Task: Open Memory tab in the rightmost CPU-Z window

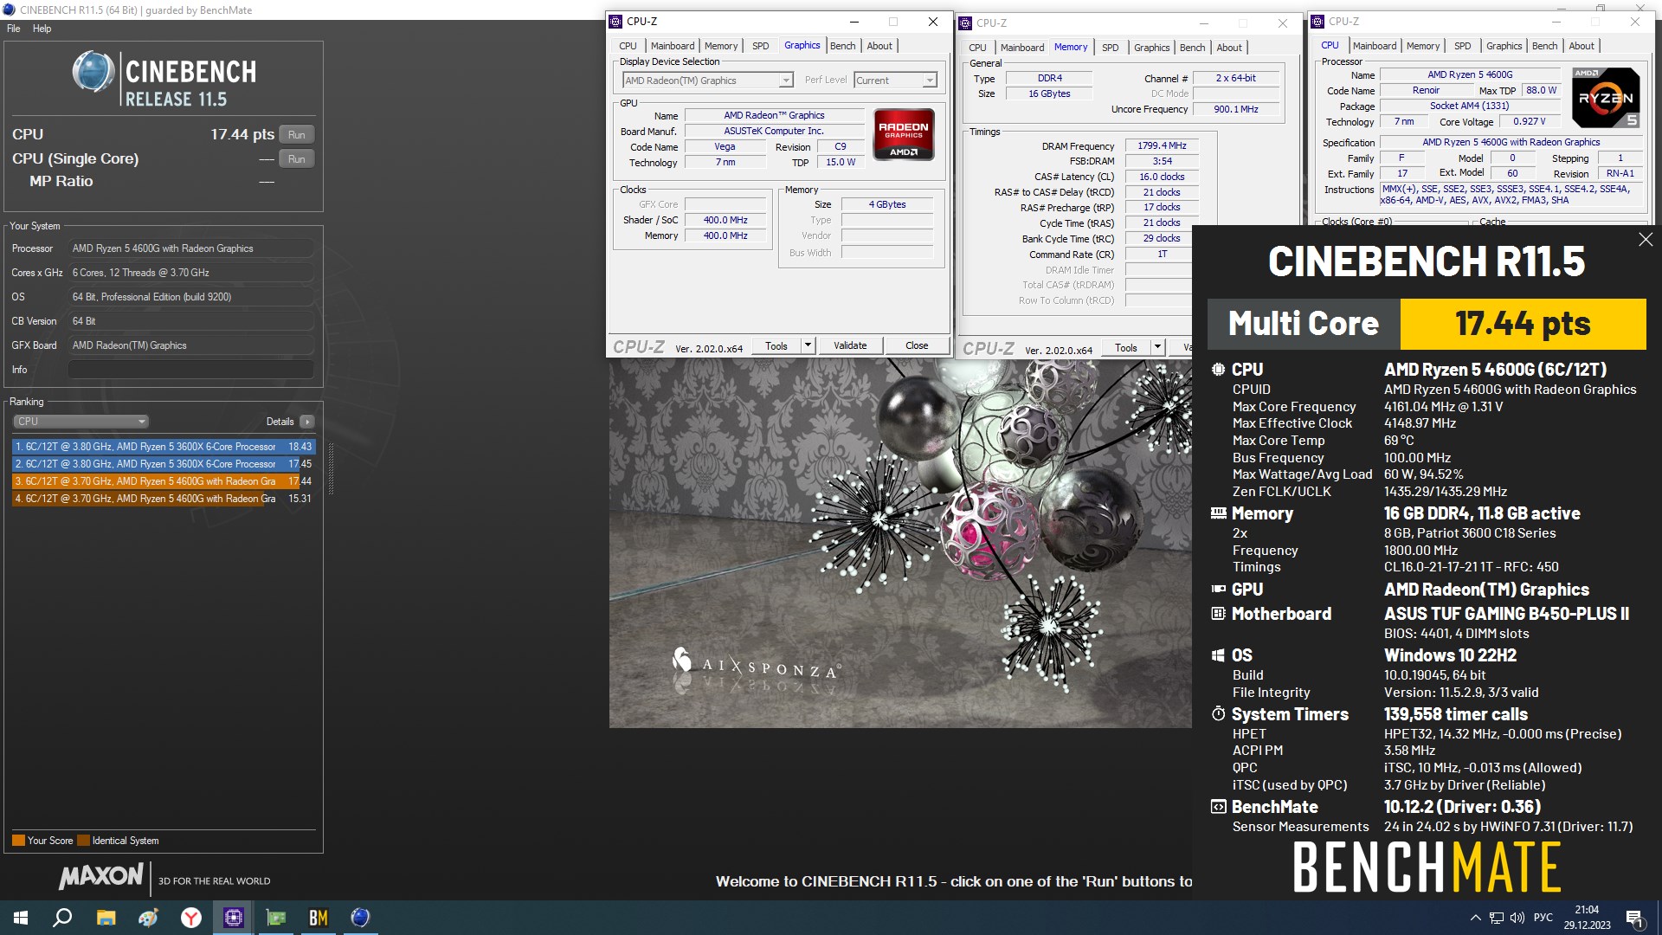Action: click(1423, 46)
